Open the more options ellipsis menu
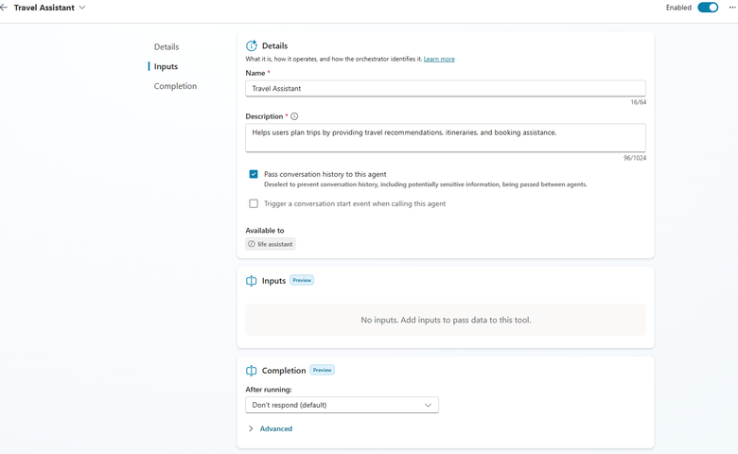Viewport: 738px width, 454px height. click(732, 8)
